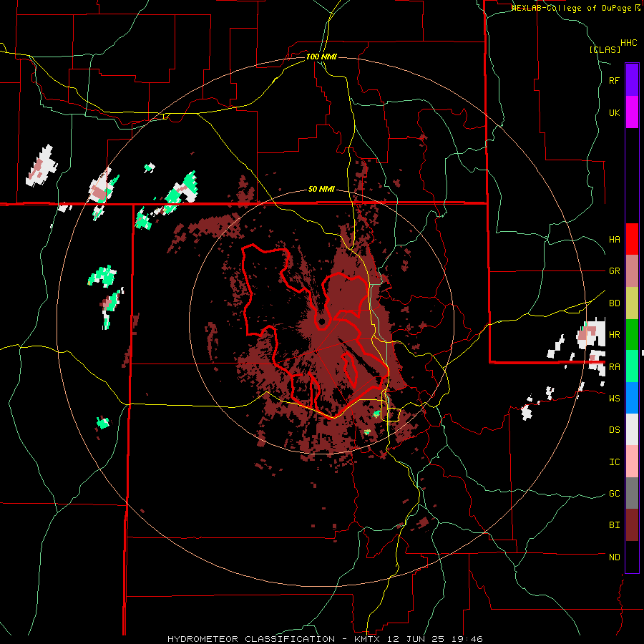Click the RA legend label

[x=614, y=366]
